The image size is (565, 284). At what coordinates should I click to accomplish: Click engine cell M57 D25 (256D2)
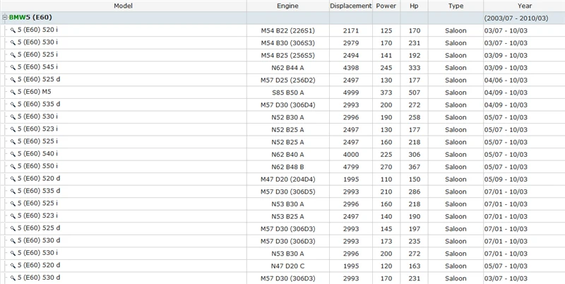[x=287, y=80]
